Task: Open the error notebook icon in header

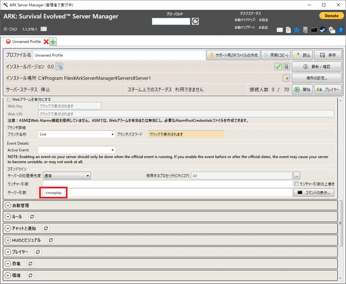Action: point(305,30)
